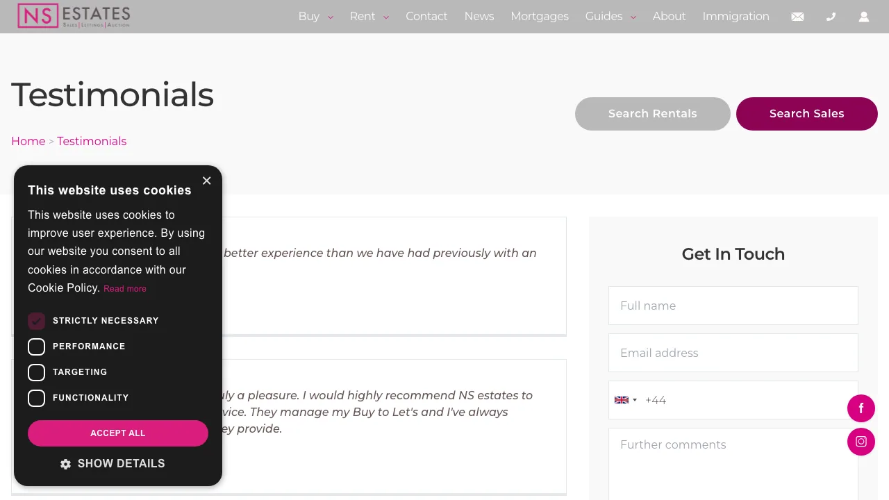Click the settings gear beside Show Details
The image size is (889, 500).
click(65, 463)
